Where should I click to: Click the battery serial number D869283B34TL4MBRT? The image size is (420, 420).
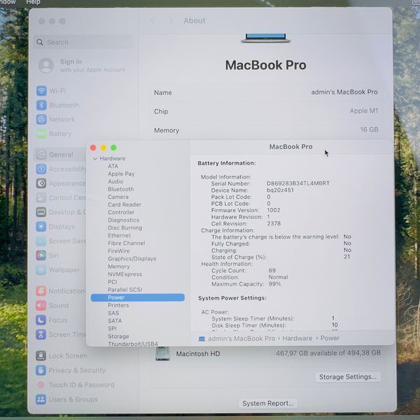[x=298, y=183]
